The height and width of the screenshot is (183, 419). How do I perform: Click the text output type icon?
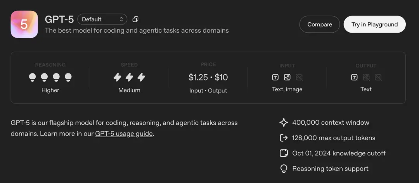point(354,78)
